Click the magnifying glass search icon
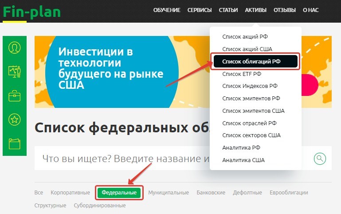The height and width of the screenshot is (214, 341). click(x=320, y=159)
